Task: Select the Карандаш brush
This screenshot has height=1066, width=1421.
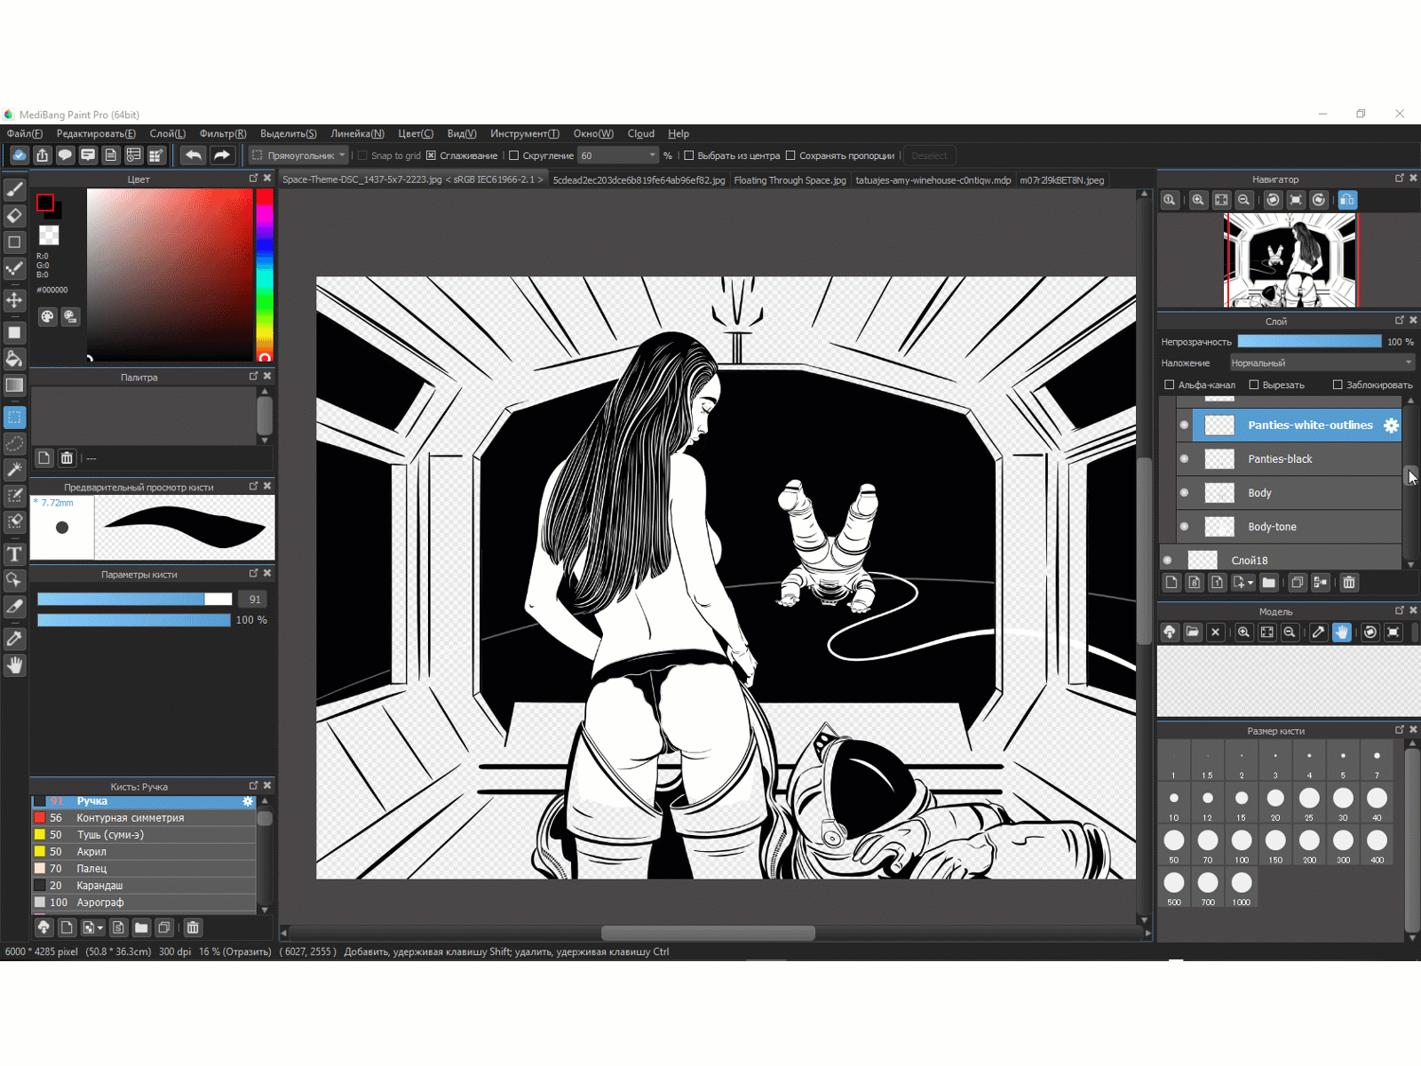Action: pyautogui.click(x=144, y=886)
